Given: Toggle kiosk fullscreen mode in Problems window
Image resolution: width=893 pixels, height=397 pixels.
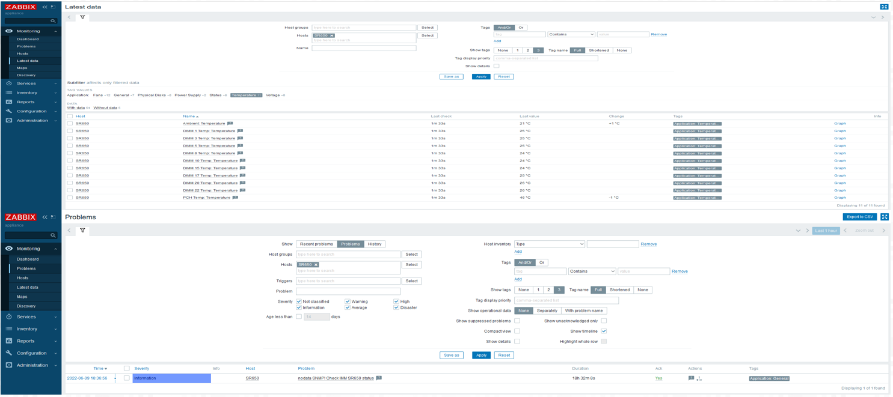Looking at the screenshot, I should [884, 217].
